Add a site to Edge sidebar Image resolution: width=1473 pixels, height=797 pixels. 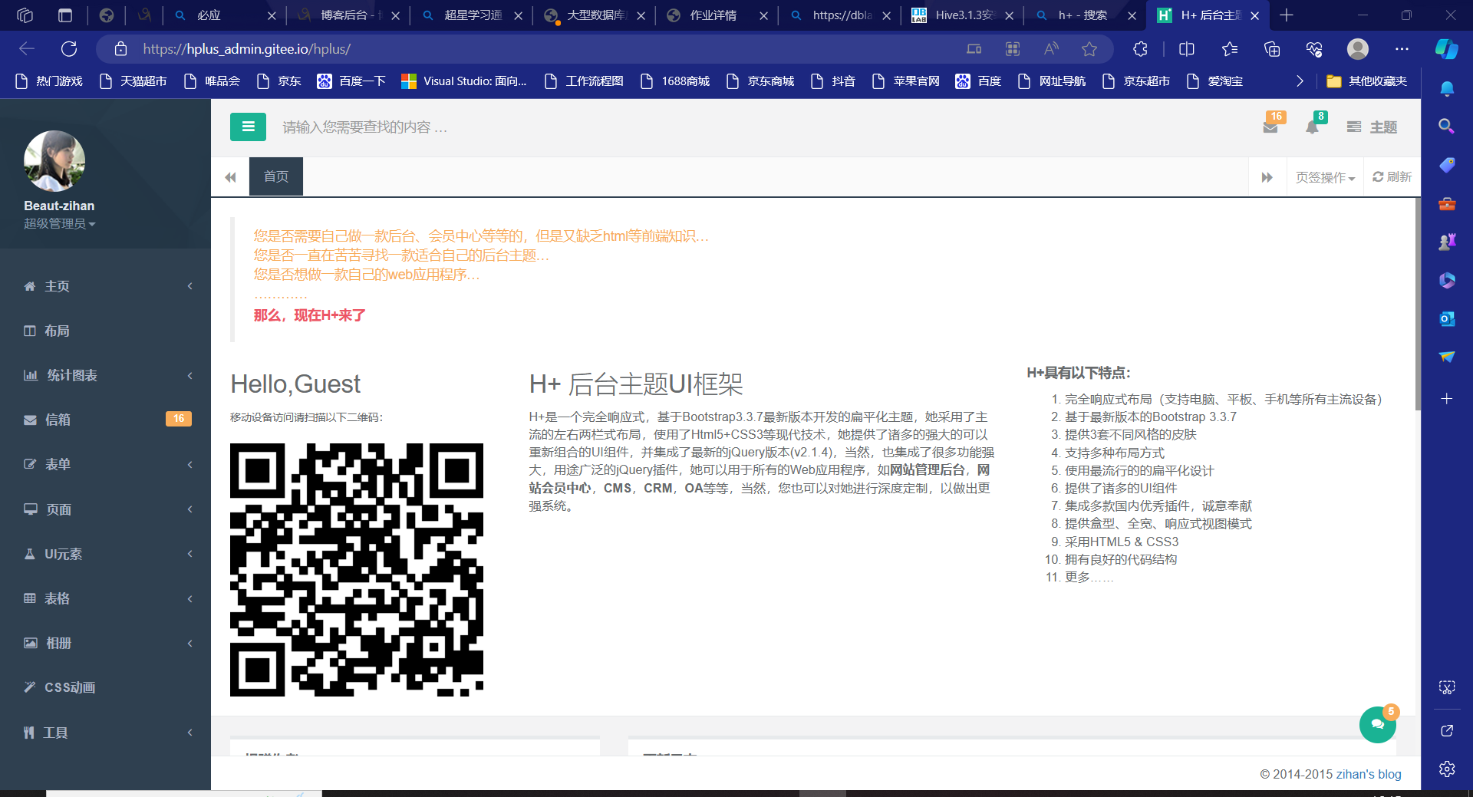pos(1447,399)
